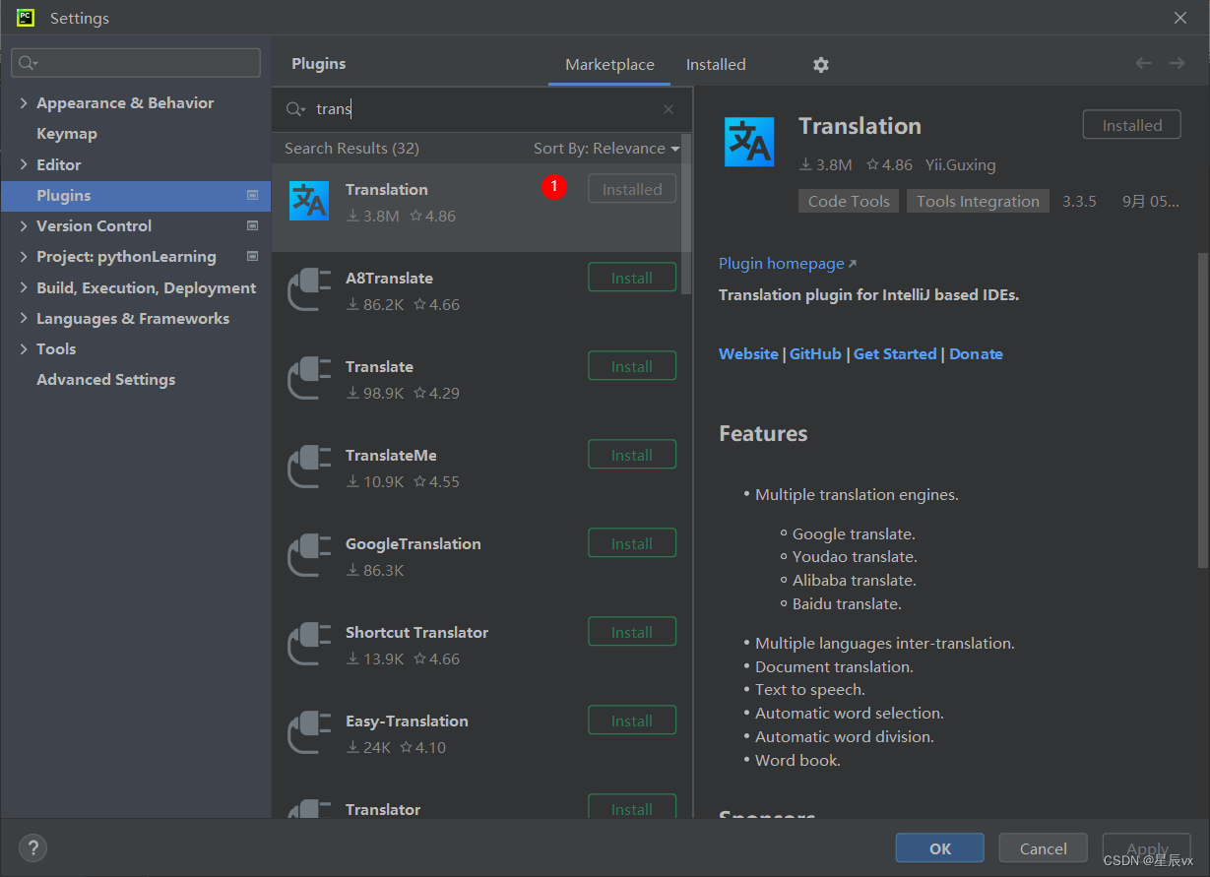Expand Appearance & Behavior section

[x=24, y=102]
